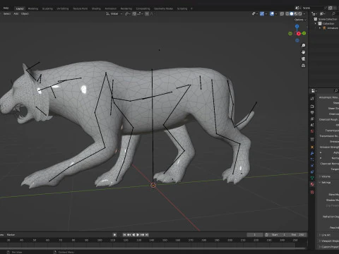339x254 pixels.
Task: Switch to the Modeling workspace tab
Action: pos(33,8)
